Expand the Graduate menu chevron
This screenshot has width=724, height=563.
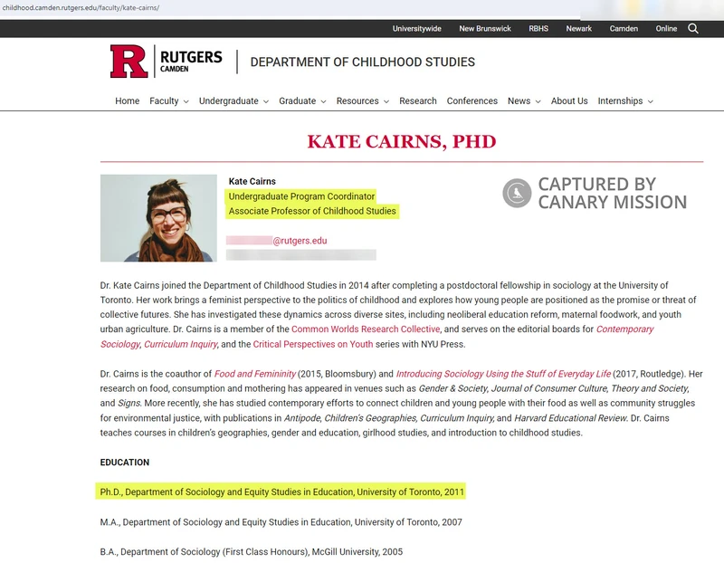pos(323,101)
